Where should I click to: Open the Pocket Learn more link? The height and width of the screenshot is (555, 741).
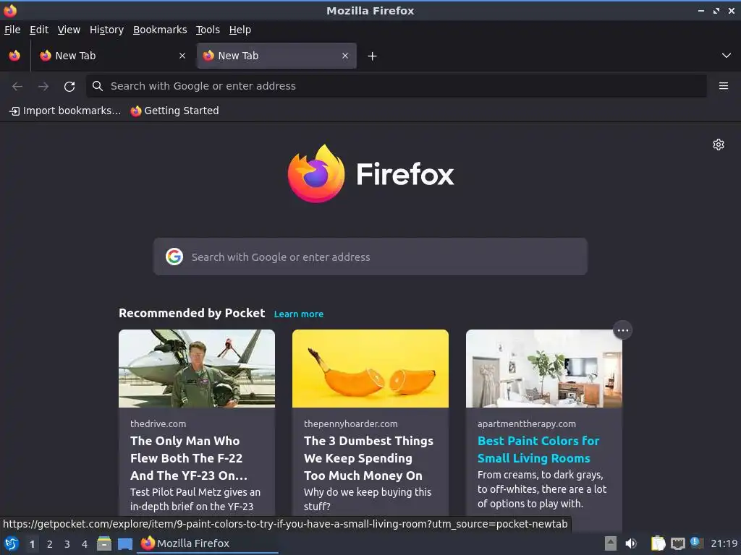click(299, 314)
